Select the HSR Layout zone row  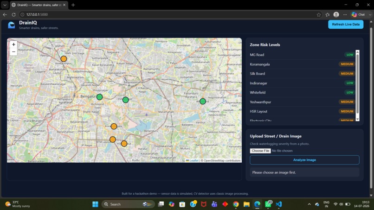[302, 111]
